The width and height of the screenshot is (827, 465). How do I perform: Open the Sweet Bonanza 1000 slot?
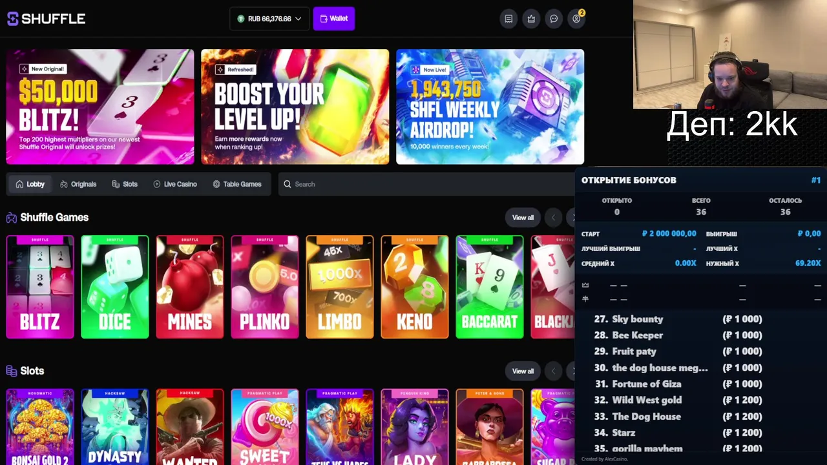265,427
